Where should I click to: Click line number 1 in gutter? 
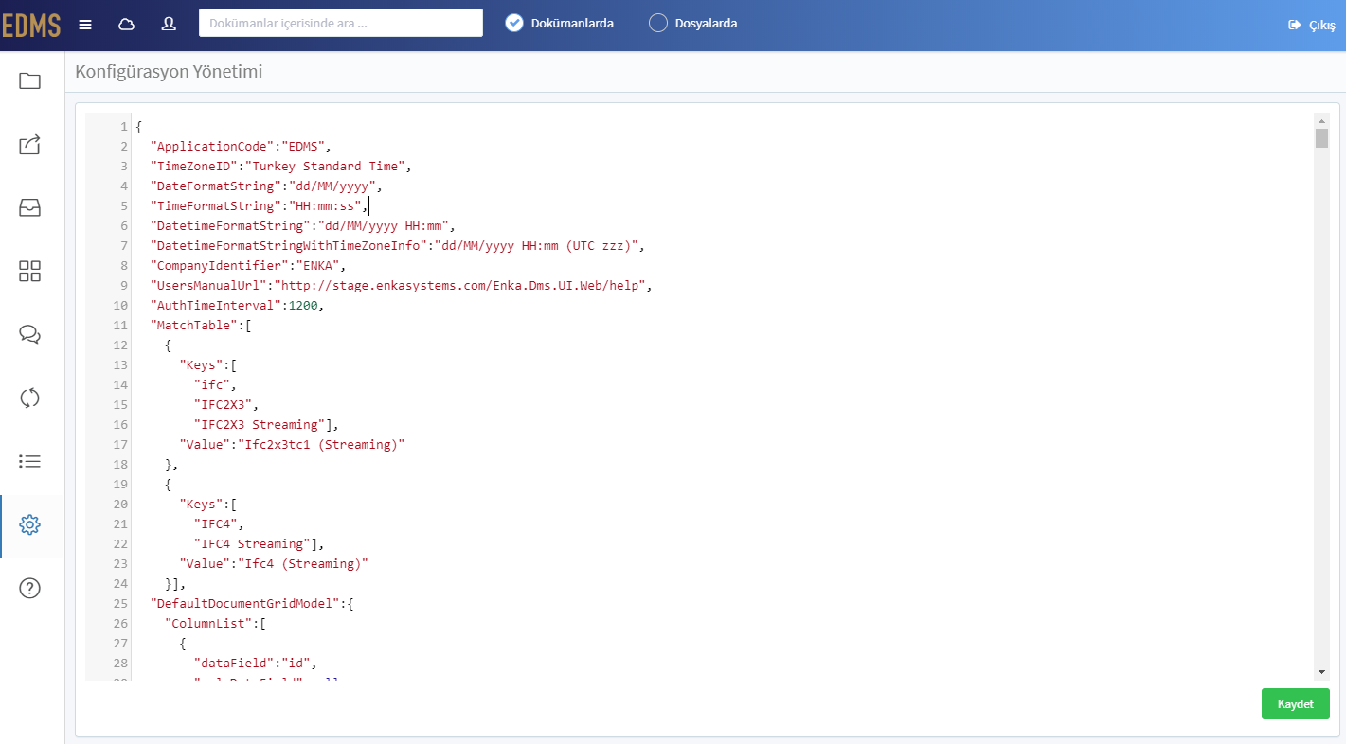(x=124, y=127)
